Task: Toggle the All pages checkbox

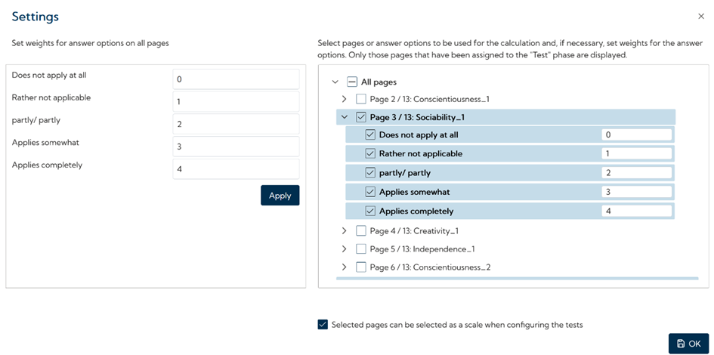Action: coord(352,82)
